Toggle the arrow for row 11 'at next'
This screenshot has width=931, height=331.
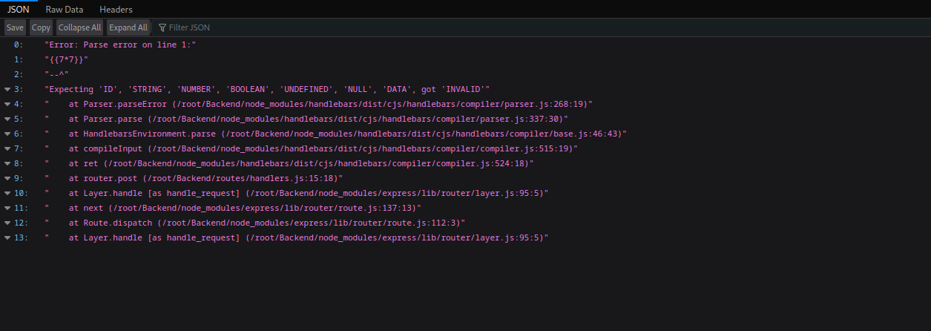pyautogui.click(x=7, y=208)
